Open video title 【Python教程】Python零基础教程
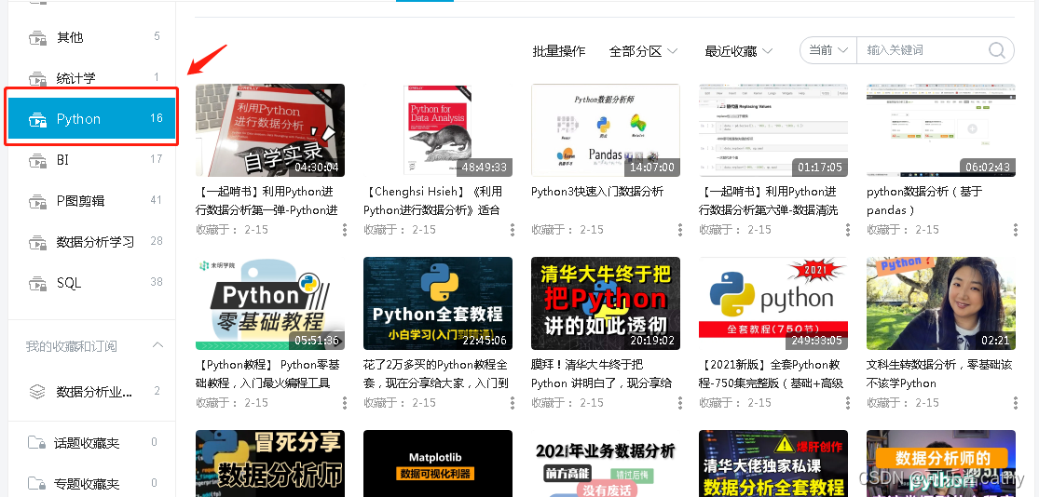 tap(268, 373)
